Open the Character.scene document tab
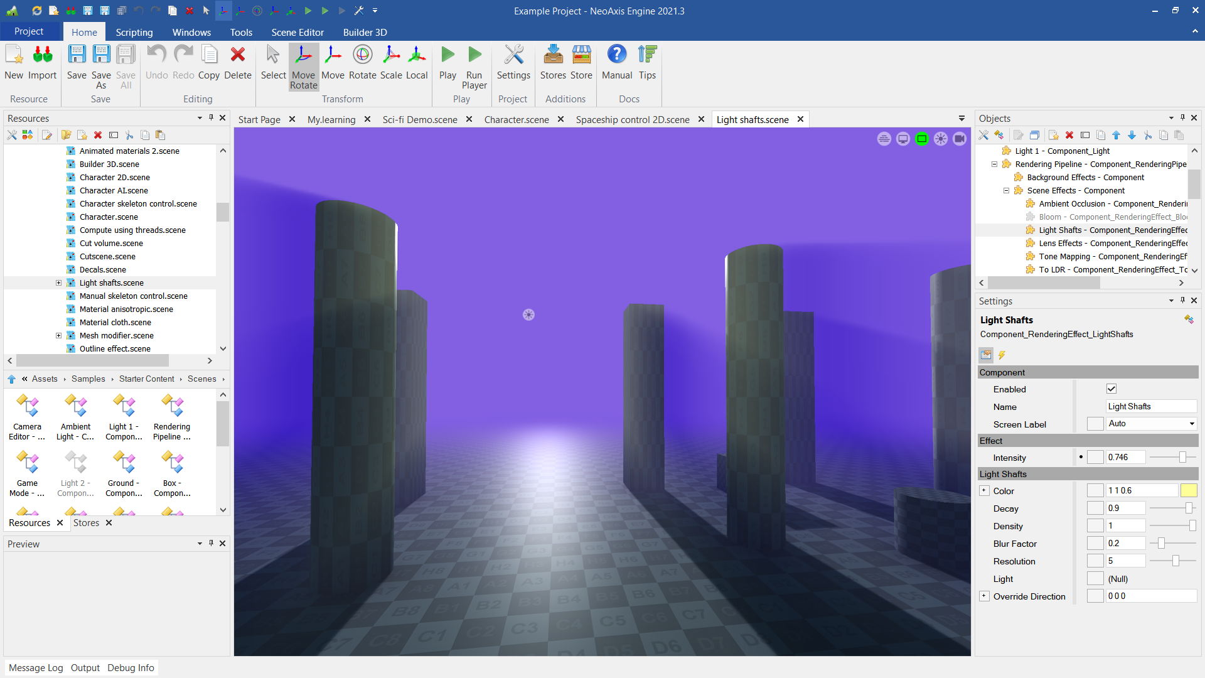Screen dimensions: 1205x678 (516, 119)
